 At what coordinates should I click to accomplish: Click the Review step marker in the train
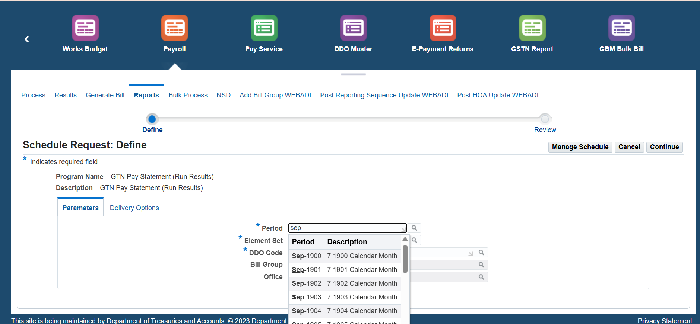point(545,119)
